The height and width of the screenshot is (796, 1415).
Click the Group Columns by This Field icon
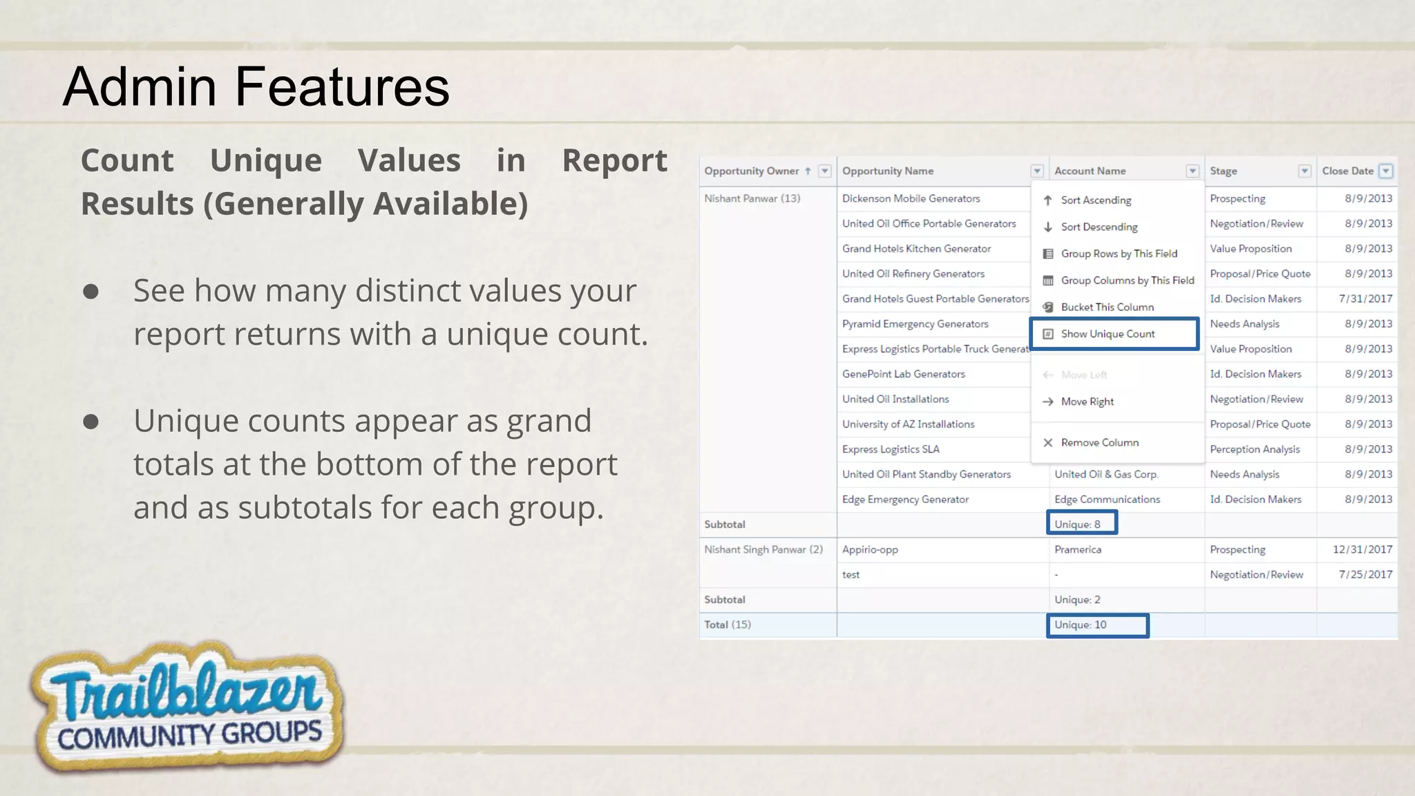pyautogui.click(x=1048, y=281)
